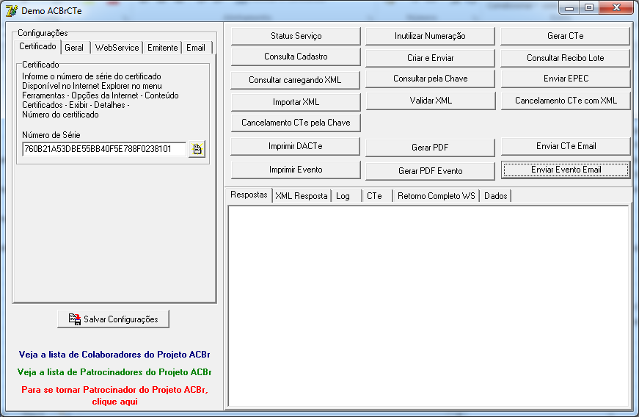Click the Imprimir DACTe button
This screenshot has width=639, height=417.
[x=295, y=146]
